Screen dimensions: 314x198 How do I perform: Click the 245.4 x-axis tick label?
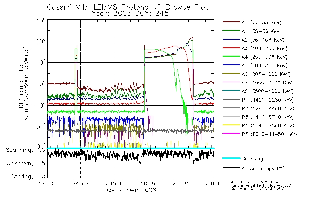point(114,183)
